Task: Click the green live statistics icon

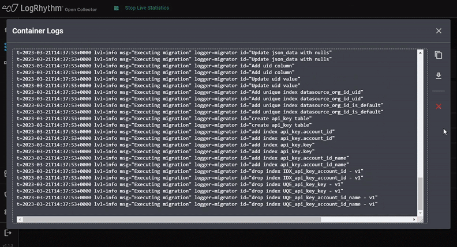Action: click(116, 8)
